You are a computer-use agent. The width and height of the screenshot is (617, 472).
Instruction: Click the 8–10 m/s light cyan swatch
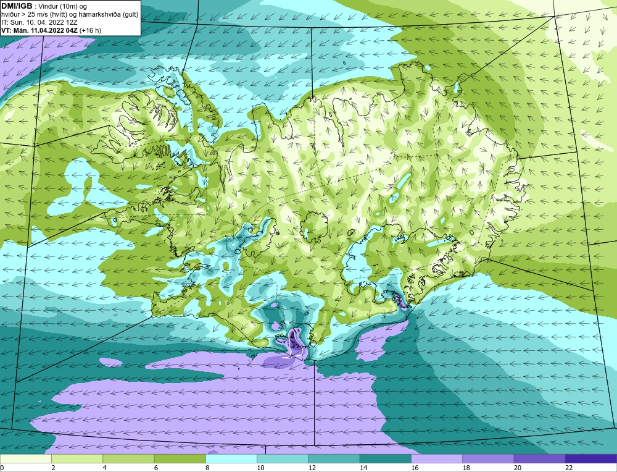coord(231,458)
